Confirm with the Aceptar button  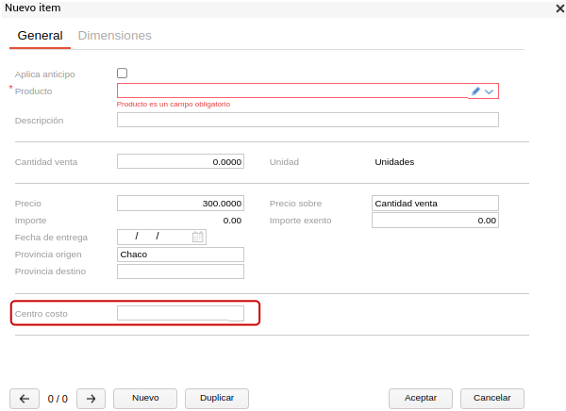click(x=421, y=399)
